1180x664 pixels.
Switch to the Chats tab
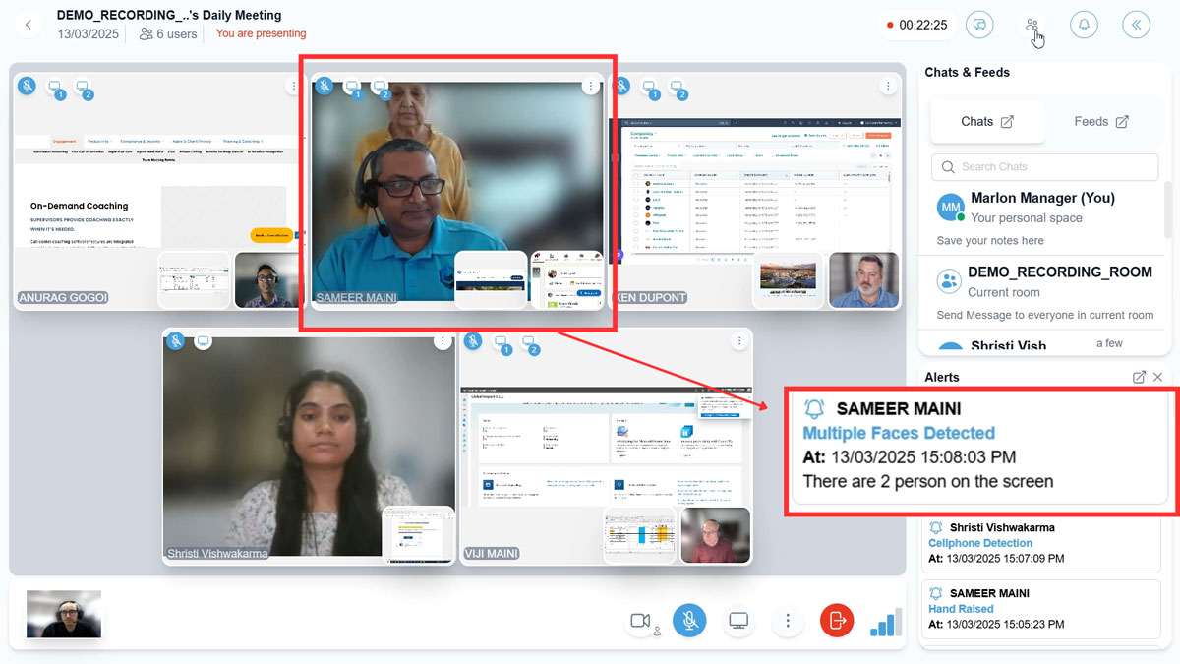point(986,122)
